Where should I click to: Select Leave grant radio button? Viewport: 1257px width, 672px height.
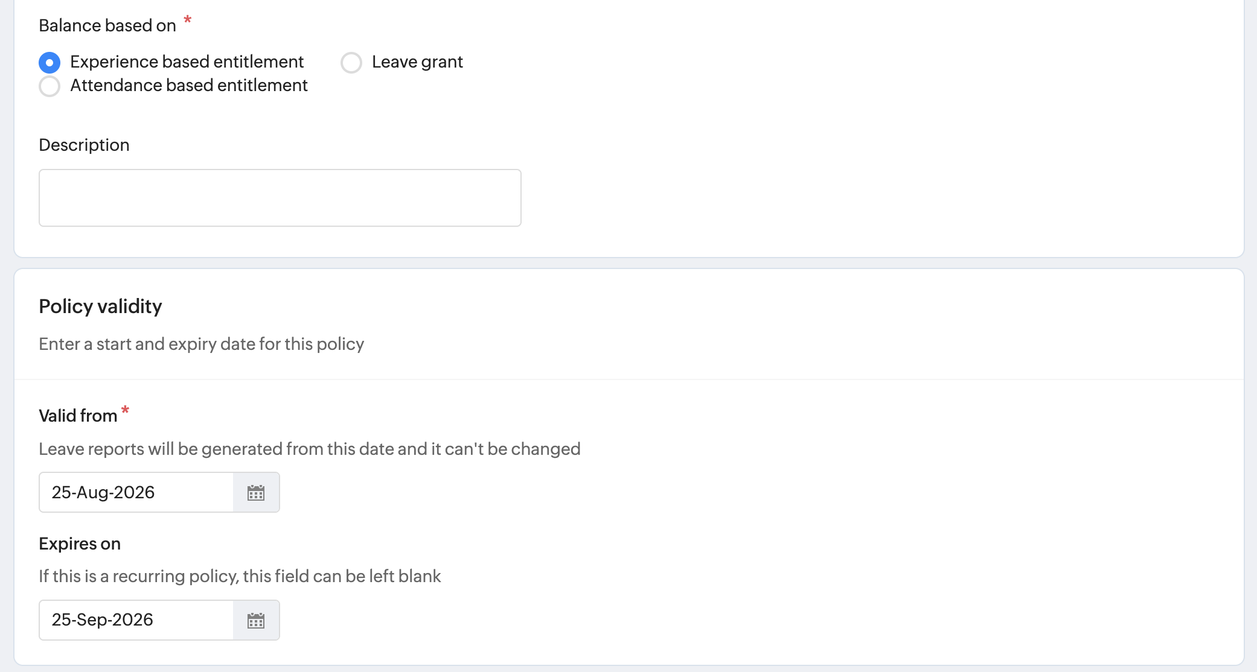(x=351, y=62)
